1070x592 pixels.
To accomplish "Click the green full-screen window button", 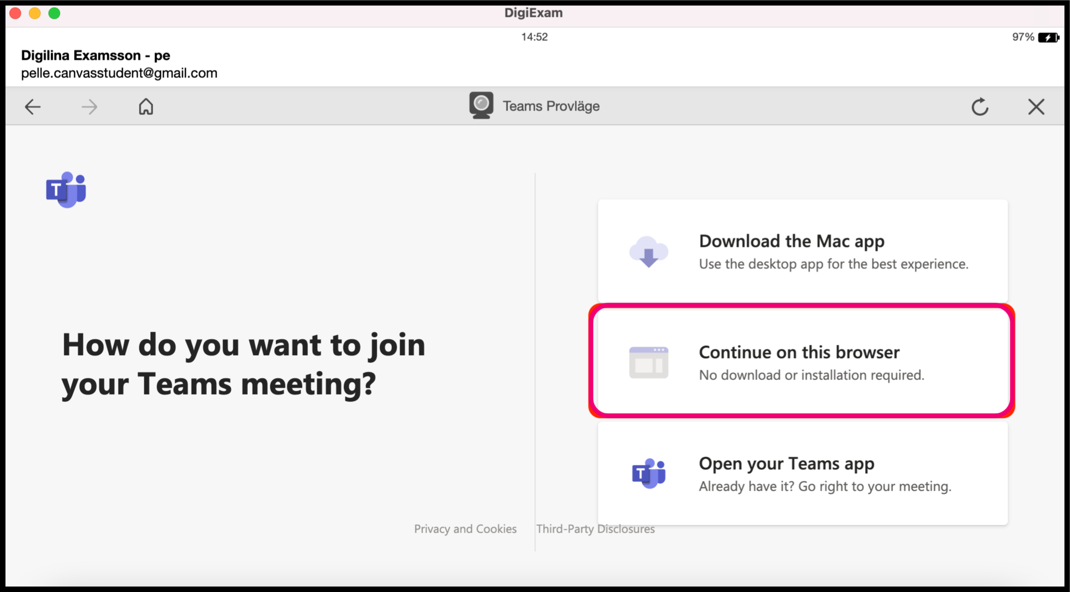I will [x=54, y=13].
